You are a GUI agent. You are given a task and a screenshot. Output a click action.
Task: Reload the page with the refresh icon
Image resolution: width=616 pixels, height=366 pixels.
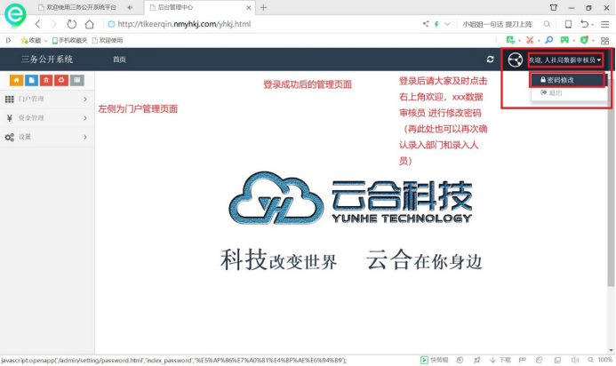[71, 24]
